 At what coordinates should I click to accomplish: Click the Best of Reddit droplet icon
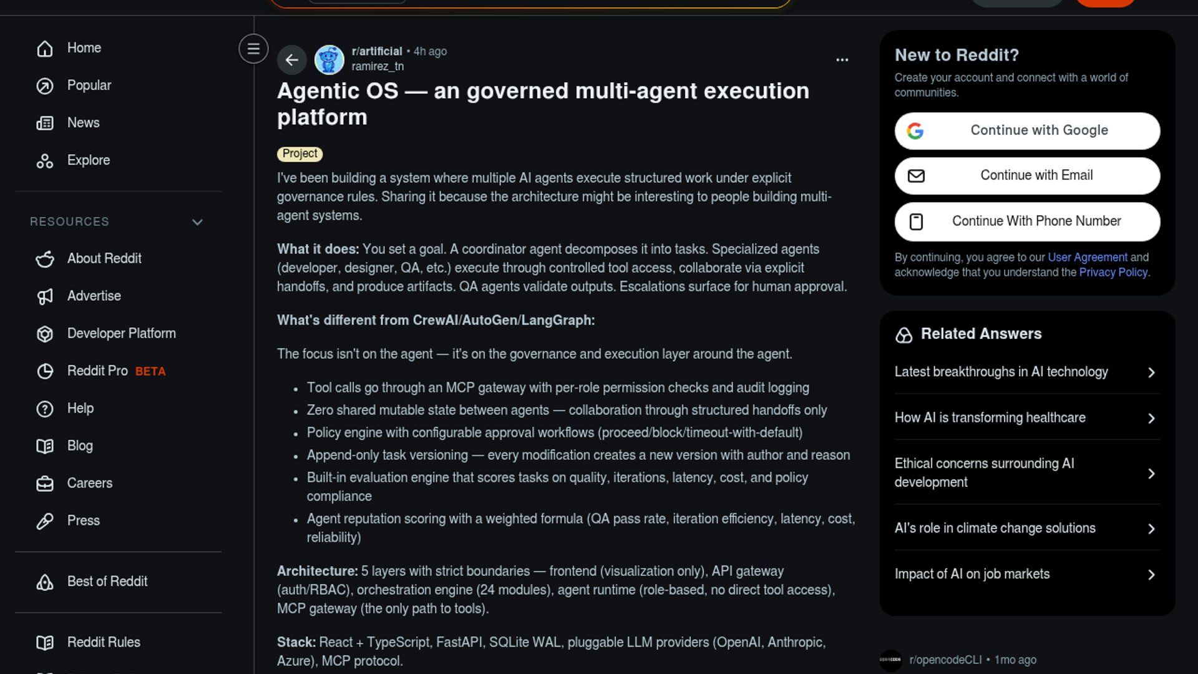(x=45, y=582)
